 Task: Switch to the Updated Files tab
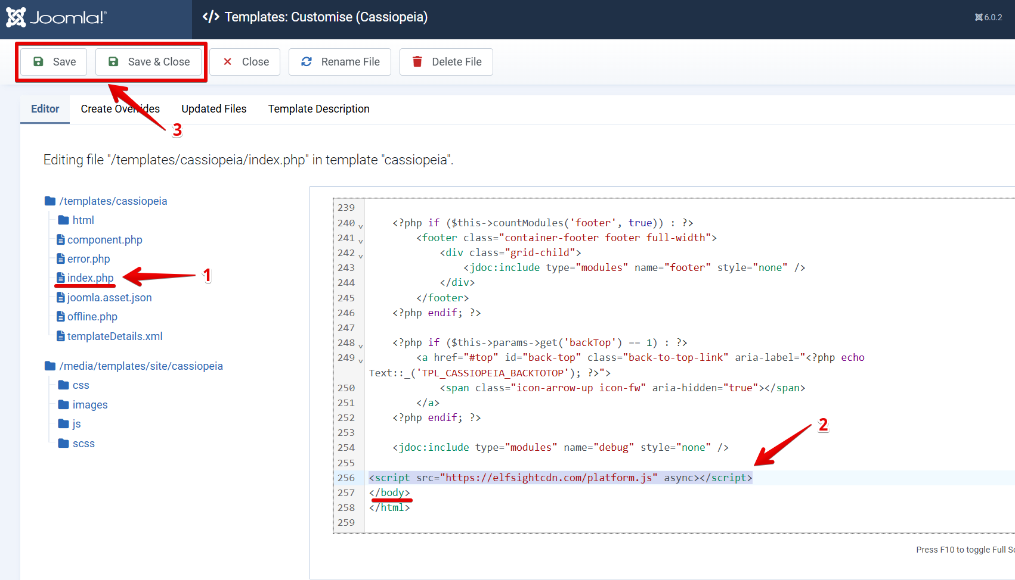click(x=213, y=109)
